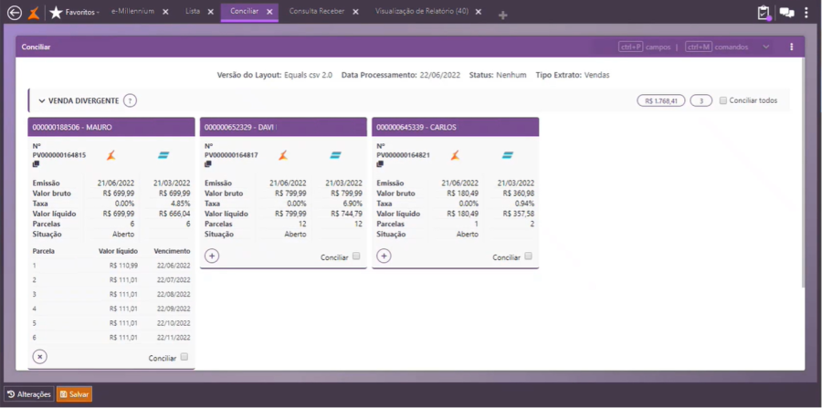
Task: Add a new tab with plus icon
Action: tap(502, 16)
